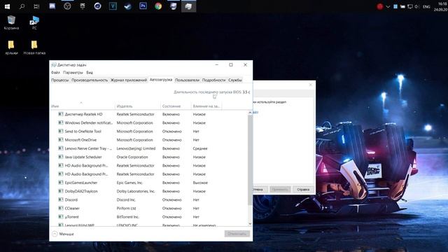Viewport: 448px width, 252px height.
Task: Click the Discord startup entry icon
Action: pyautogui.click(x=61, y=199)
